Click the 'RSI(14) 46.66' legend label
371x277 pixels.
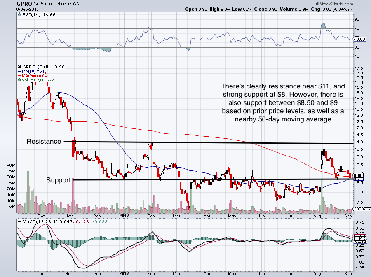tap(39, 15)
